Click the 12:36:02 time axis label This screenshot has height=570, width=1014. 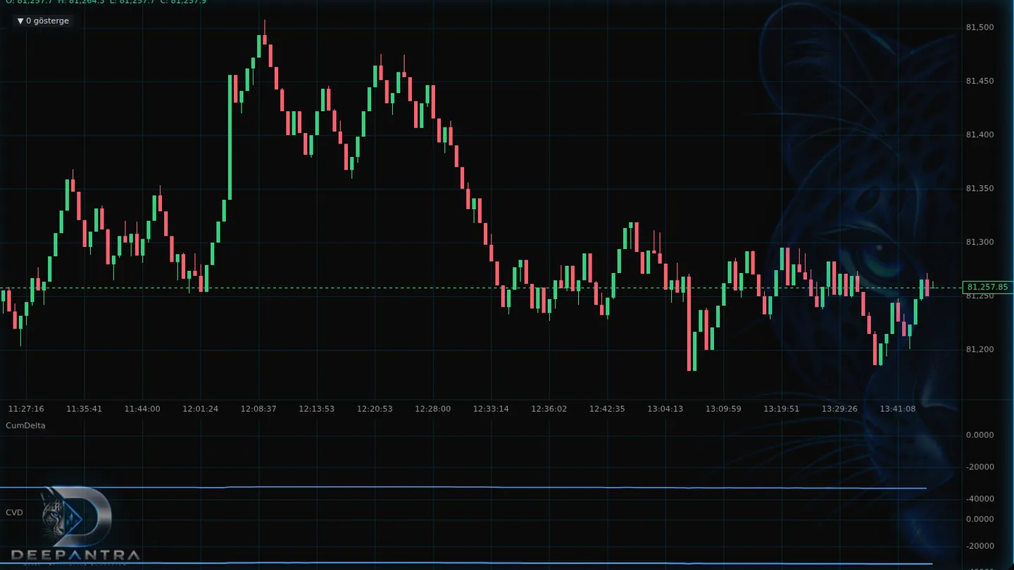pyautogui.click(x=549, y=409)
